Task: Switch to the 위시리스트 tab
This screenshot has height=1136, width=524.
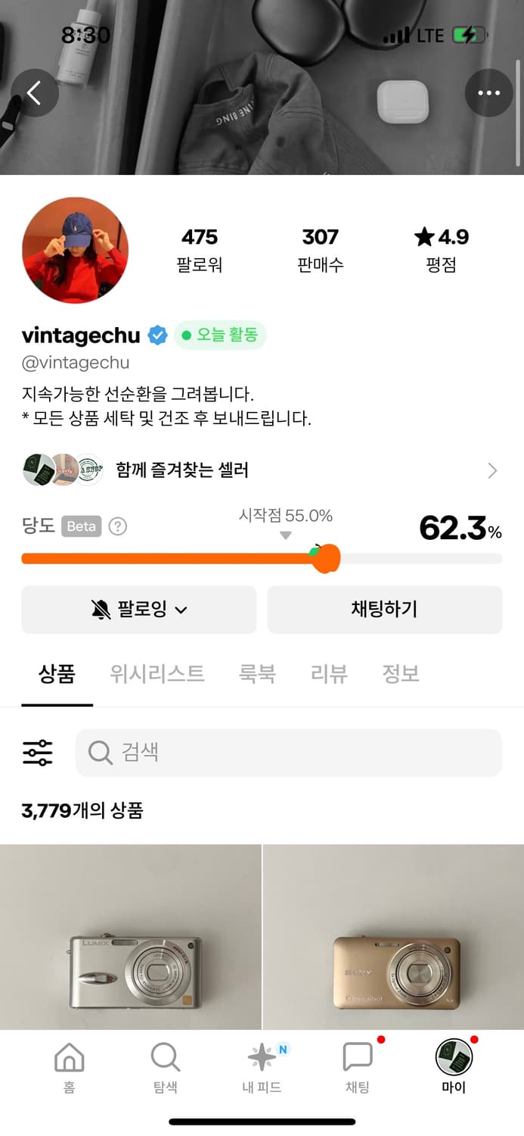Action: pyautogui.click(x=157, y=673)
